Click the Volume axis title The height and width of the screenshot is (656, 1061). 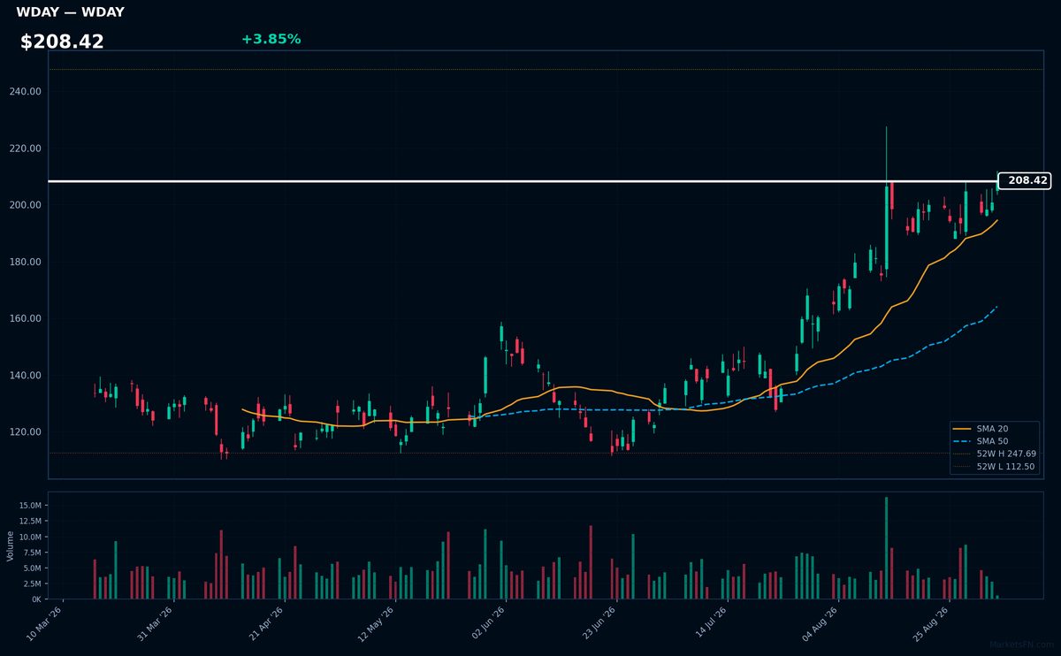pyautogui.click(x=11, y=545)
